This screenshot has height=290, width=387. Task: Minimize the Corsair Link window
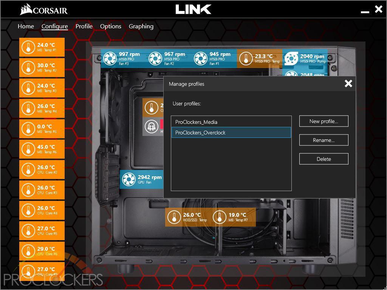coord(365,12)
